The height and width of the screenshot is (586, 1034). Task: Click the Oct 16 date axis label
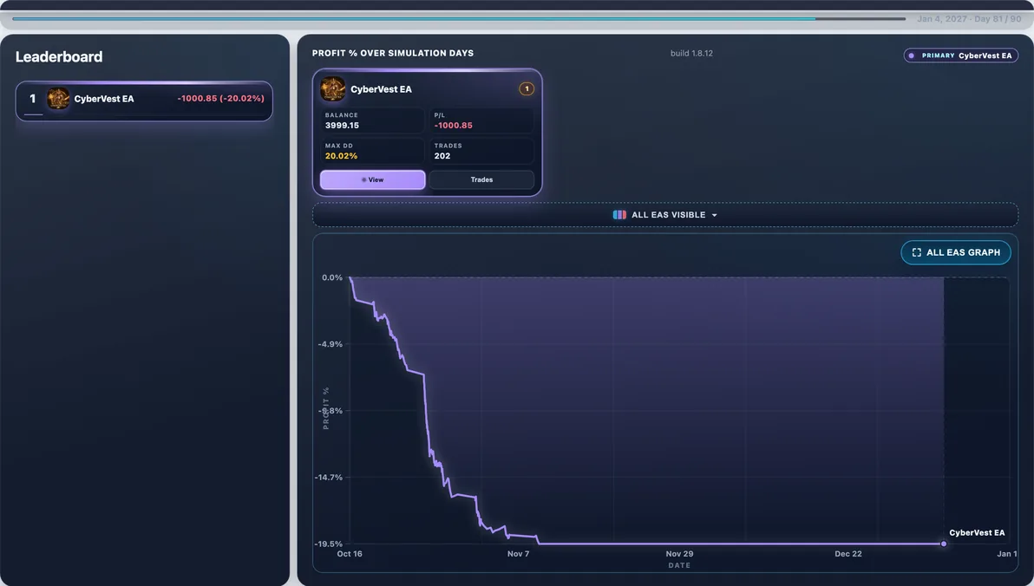[350, 554]
